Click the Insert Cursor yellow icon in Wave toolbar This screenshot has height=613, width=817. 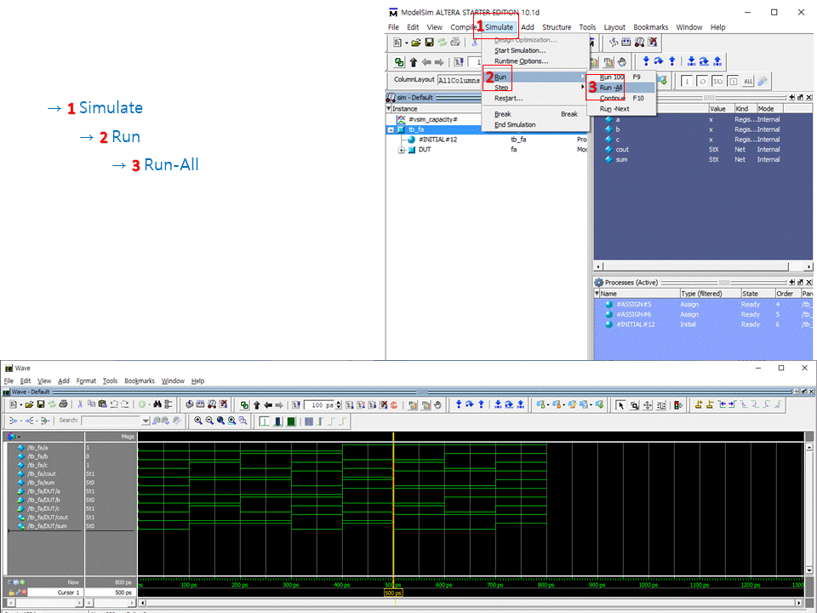click(x=699, y=404)
